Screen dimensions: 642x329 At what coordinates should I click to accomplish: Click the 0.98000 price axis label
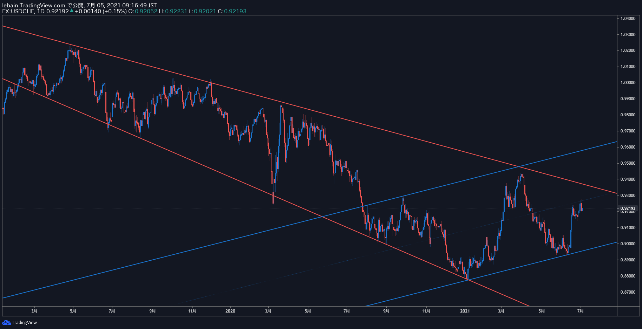tap(628, 115)
